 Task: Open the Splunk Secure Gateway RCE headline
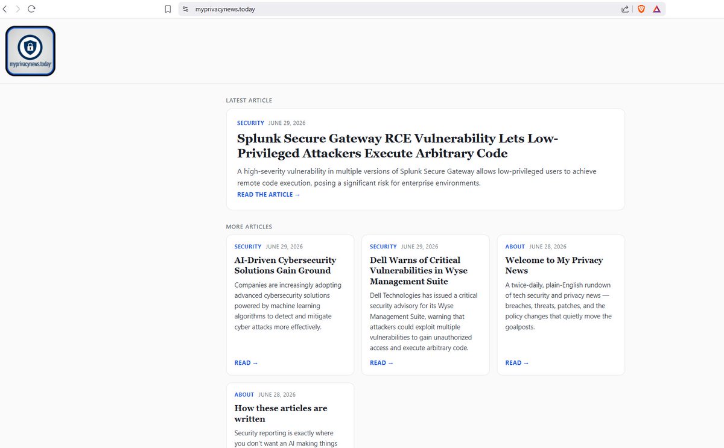click(x=398, y=146)
